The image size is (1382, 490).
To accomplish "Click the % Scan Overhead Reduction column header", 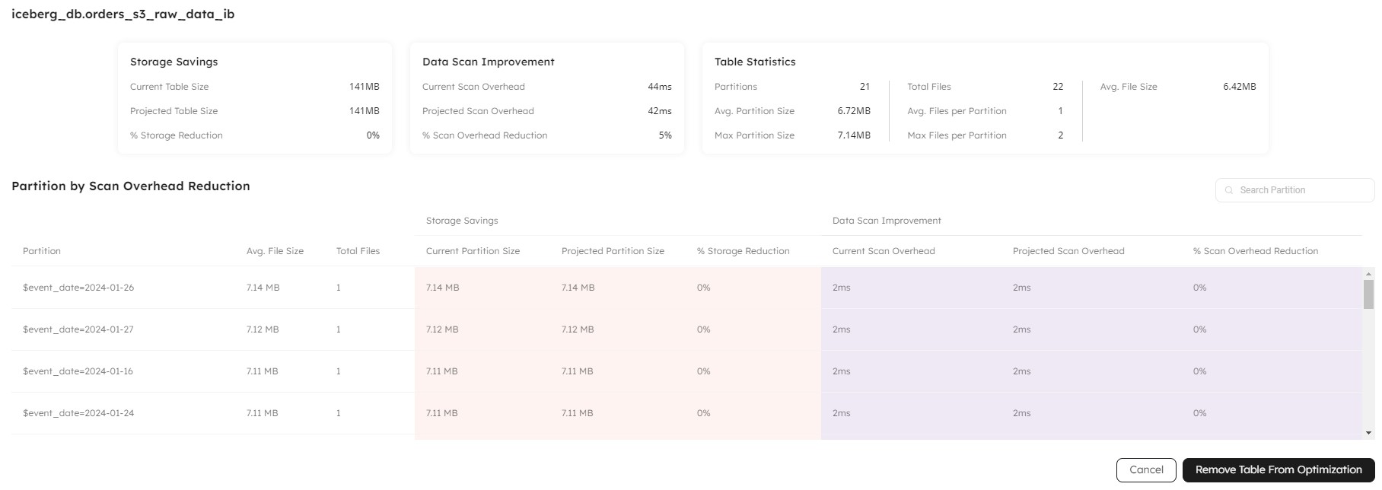I will coord(1255,251).
